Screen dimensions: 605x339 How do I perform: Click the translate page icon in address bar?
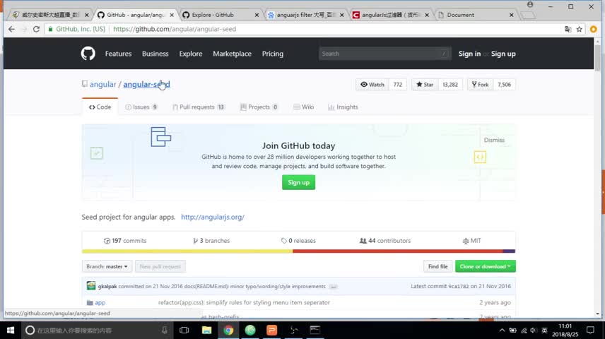[x=568, y=29]
